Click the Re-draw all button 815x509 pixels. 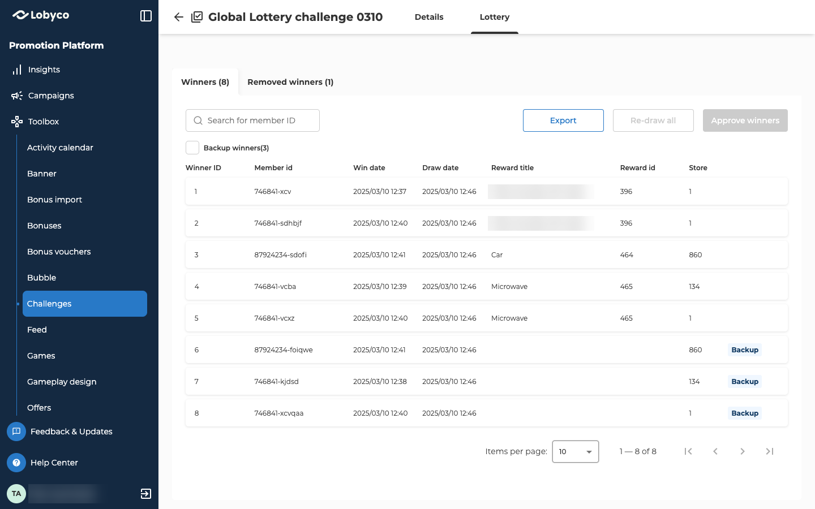(x=653, y=120)
